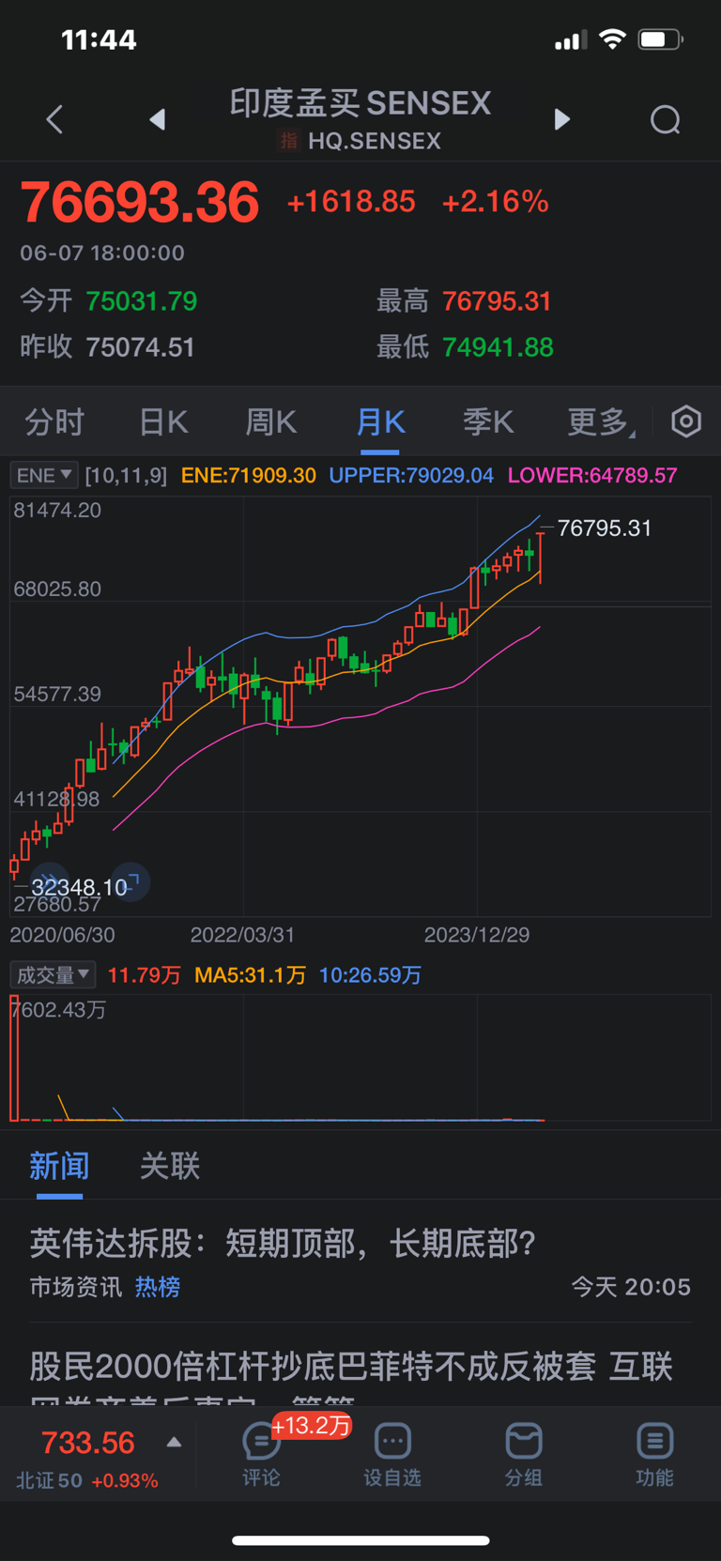Tap the 最低 74941.88 value
721x1561 pixels.
498,347
